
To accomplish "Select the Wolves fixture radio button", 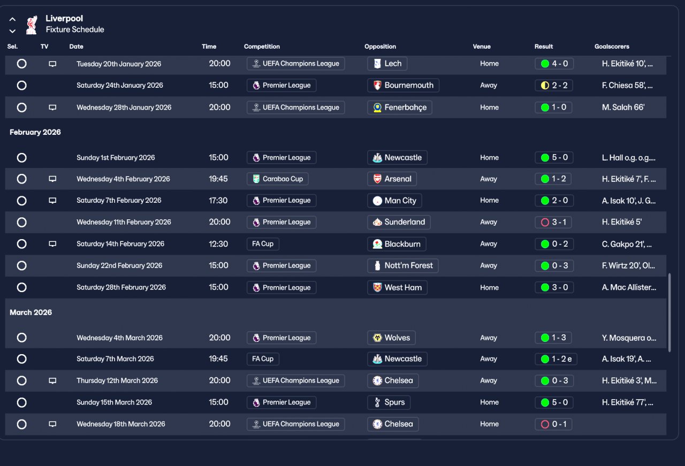I will [21, 338].
